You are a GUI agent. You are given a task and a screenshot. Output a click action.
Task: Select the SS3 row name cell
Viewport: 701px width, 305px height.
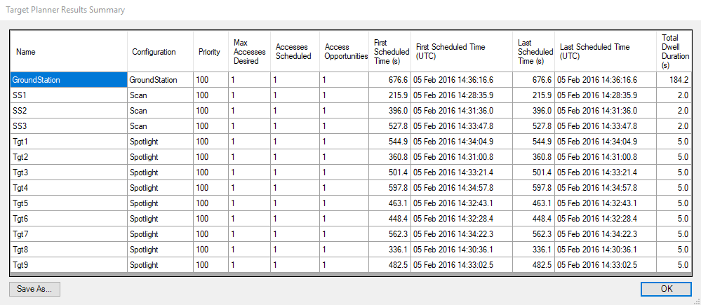[68, 126]
